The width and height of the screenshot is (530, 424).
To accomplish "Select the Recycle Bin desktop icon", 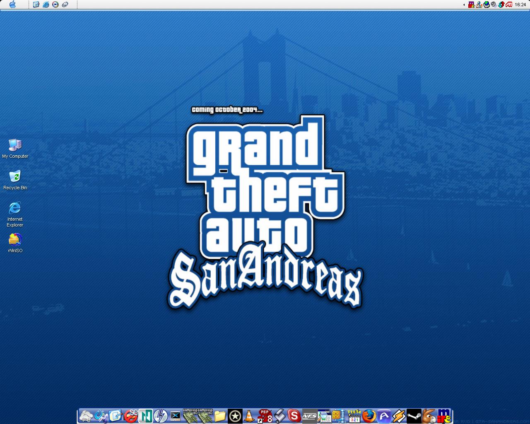I will pyautogui.click(x=15, y=180).
